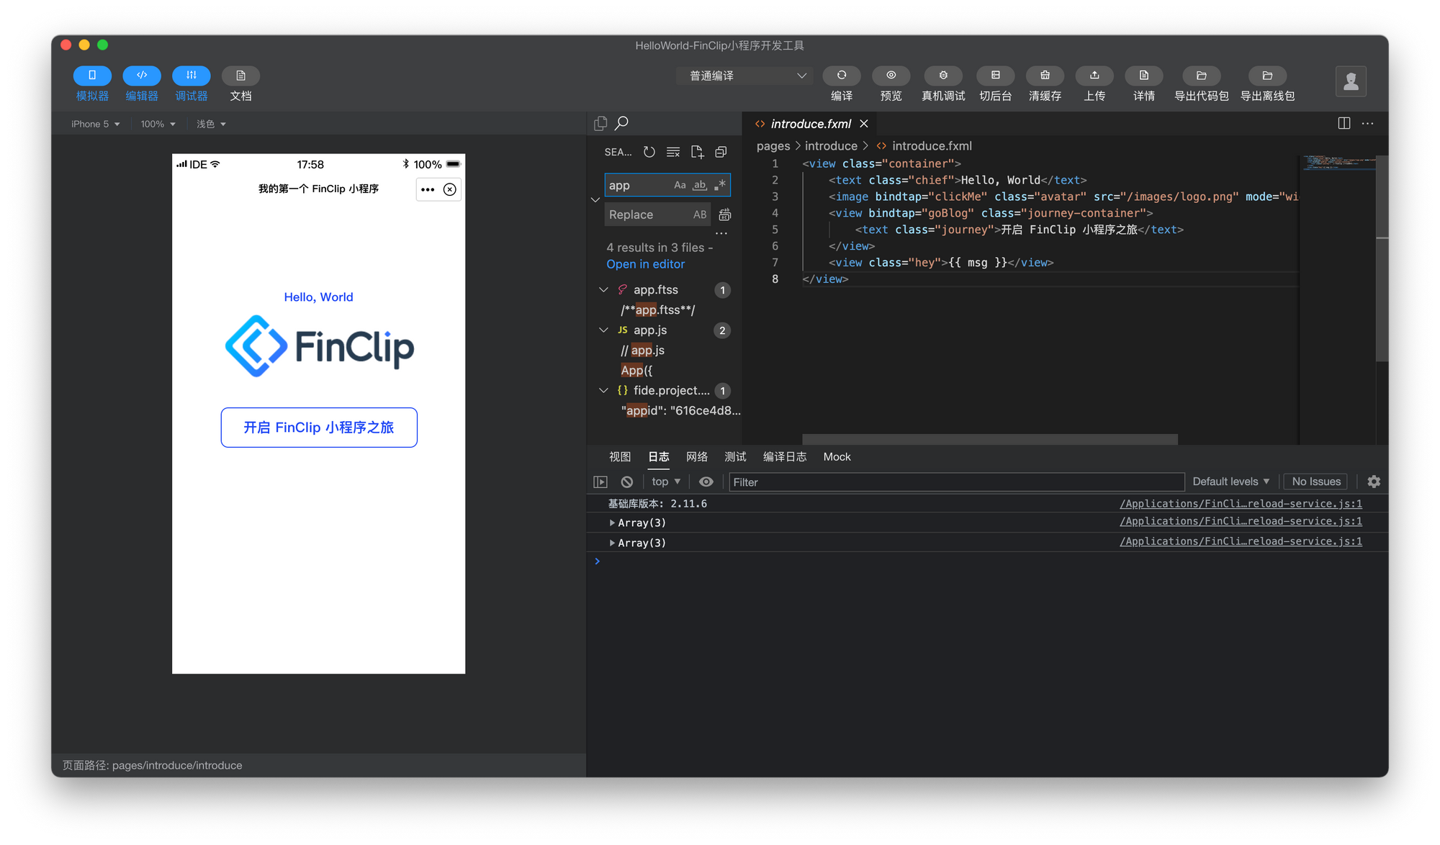The height and width of the screenshot is (845, 1440).
Task: Click 导出离线包 export offline package icon
Action: pos(1267,76)
